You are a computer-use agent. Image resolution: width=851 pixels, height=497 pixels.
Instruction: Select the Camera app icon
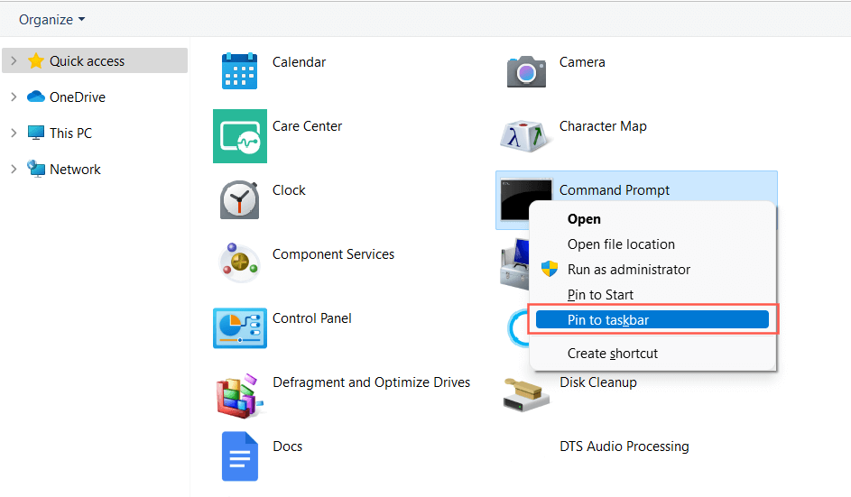[x=526, y=71]
